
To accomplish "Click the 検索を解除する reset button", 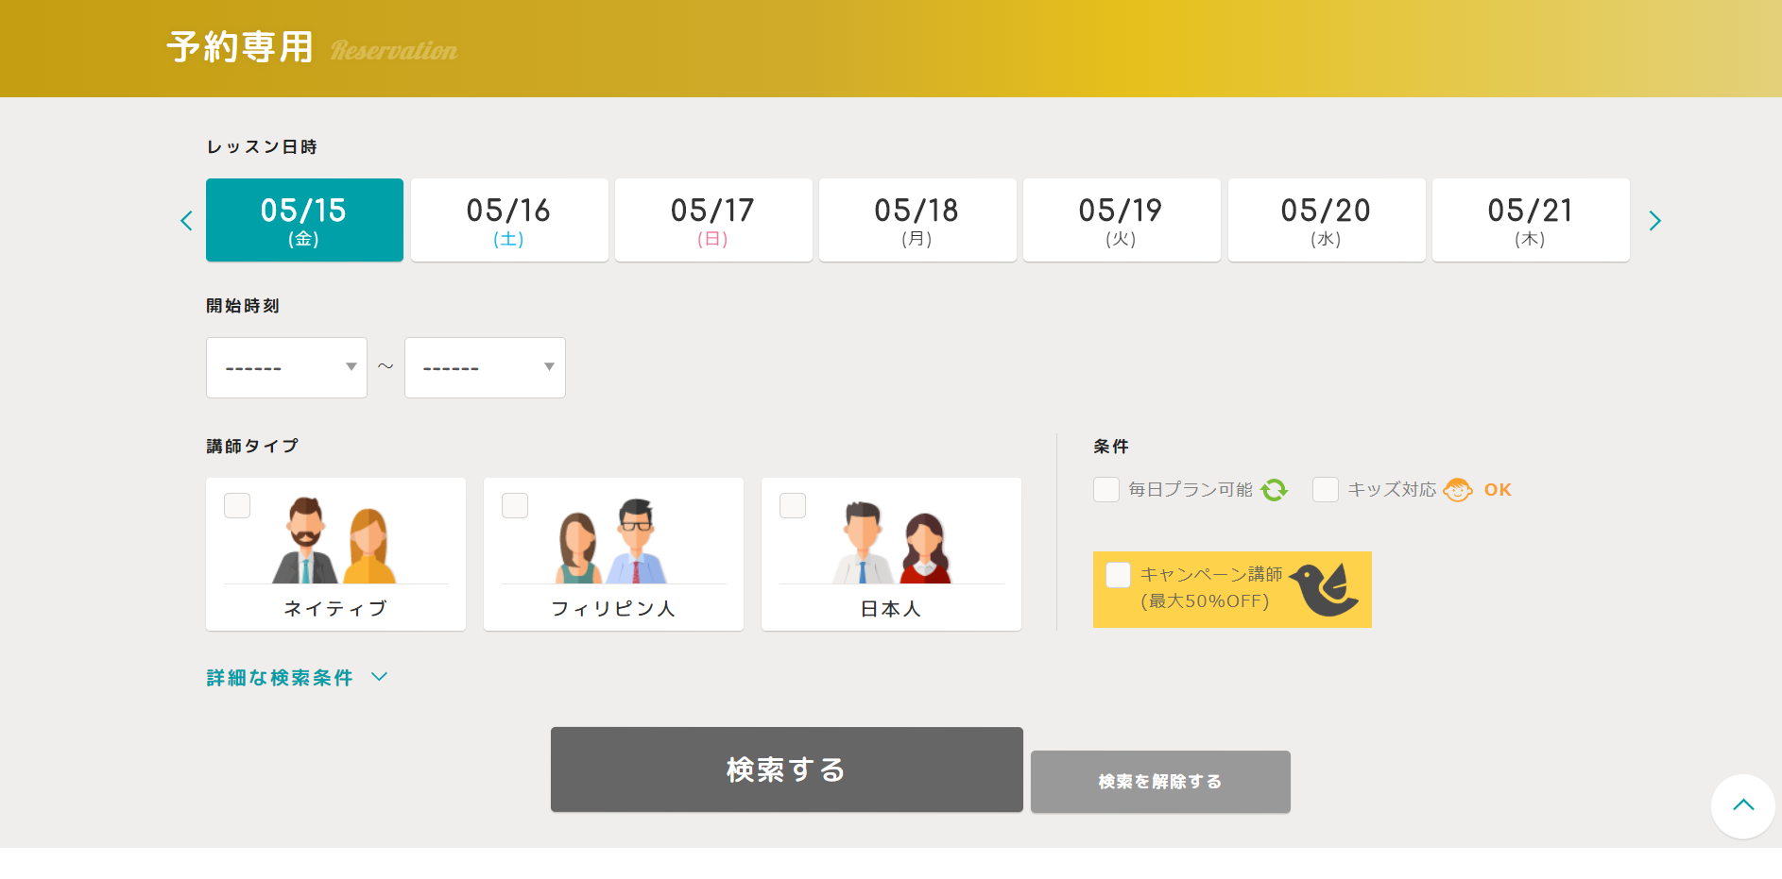I will 1160,782.
